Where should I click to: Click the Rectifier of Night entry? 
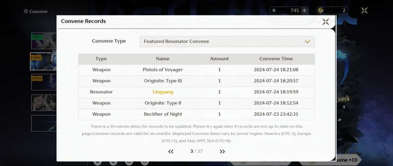[x=163, y=114]
